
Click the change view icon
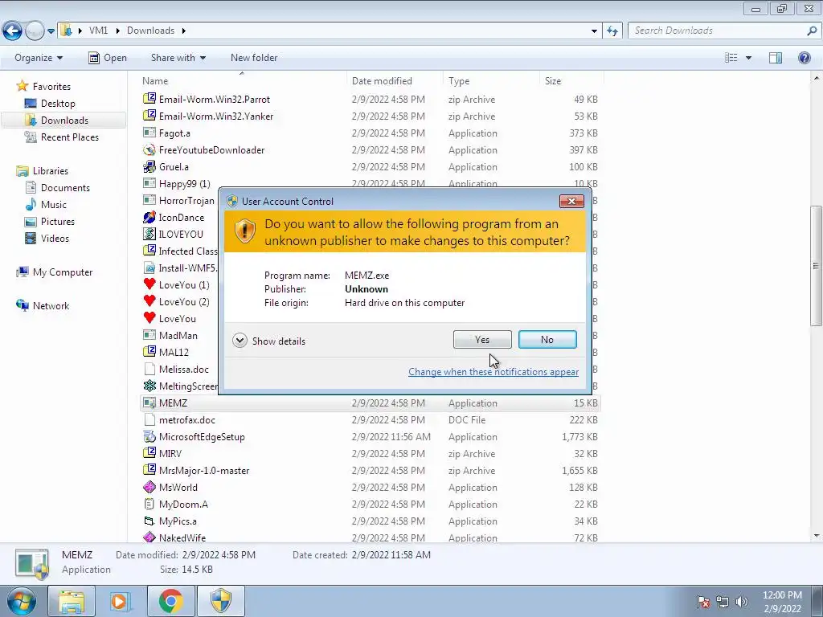point(731,58)
